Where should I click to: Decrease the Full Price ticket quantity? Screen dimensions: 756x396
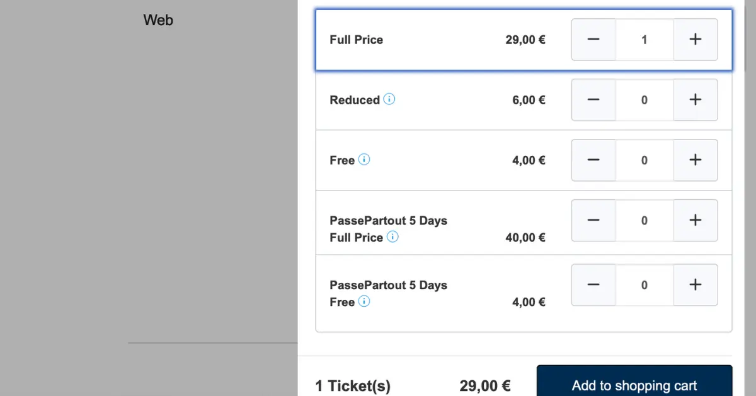click(x=593, y=40)
